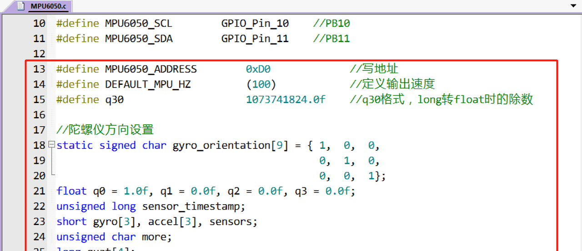The width and height of the screenshot is (582, 251).
Task: Collapse the gyro_orientation array fold marker
Action: coord(51,145)
